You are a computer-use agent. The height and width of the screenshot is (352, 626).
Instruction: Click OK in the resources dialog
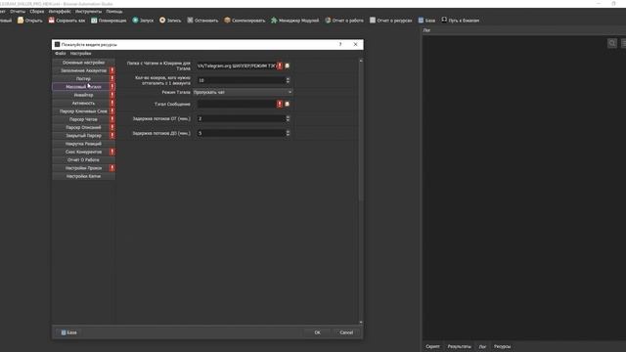(317, 332)
